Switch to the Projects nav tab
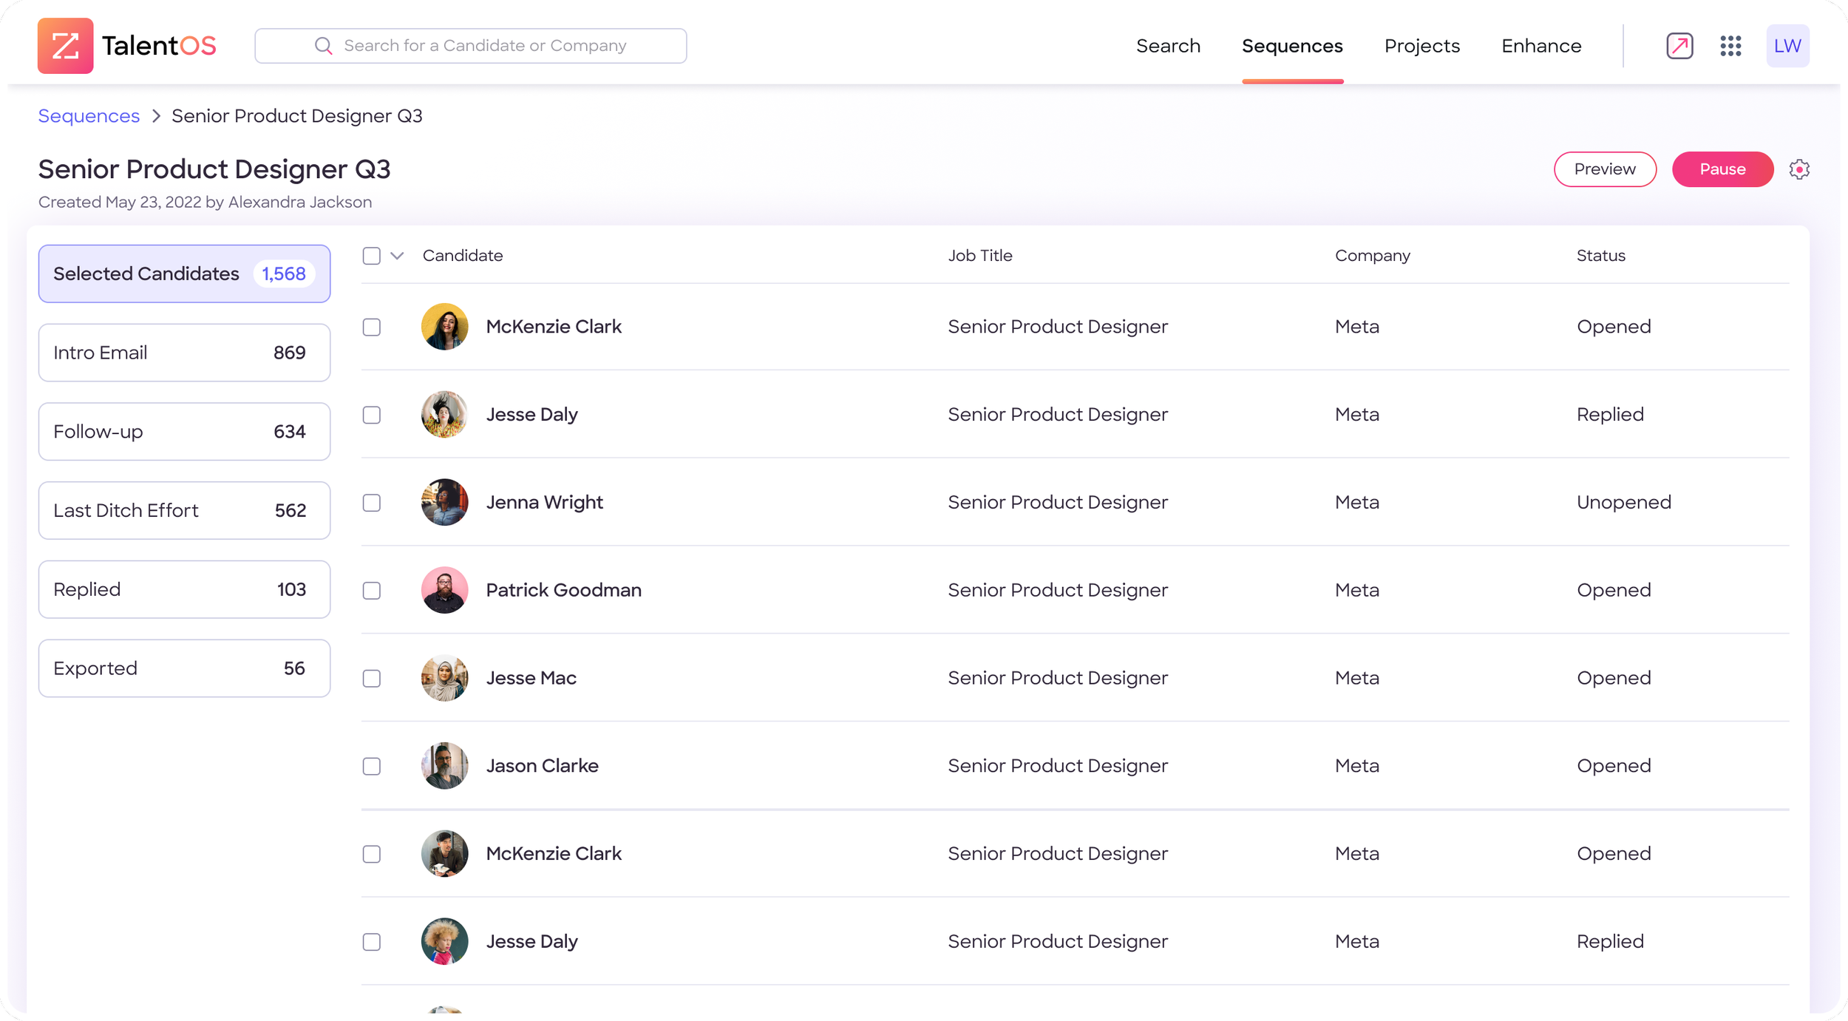 point(1421,46)
